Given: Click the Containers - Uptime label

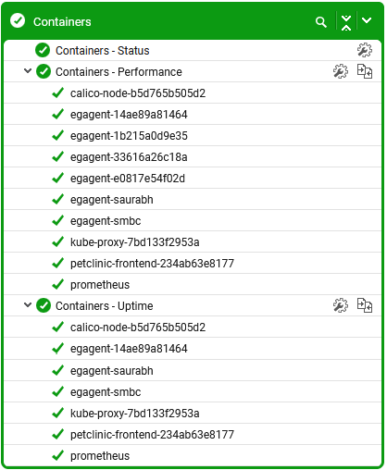Looking at the screenshot, I should 105,306.
